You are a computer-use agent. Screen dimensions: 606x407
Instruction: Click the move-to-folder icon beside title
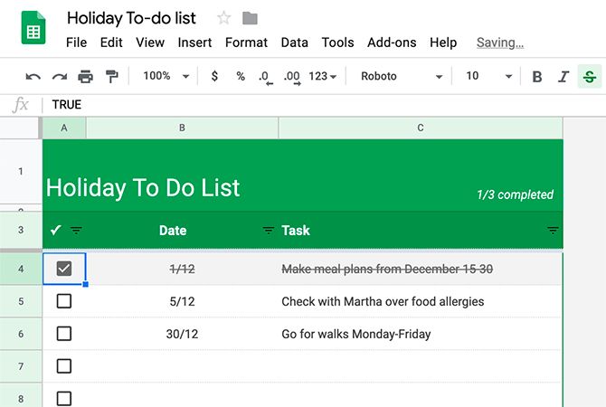point(251,18)
